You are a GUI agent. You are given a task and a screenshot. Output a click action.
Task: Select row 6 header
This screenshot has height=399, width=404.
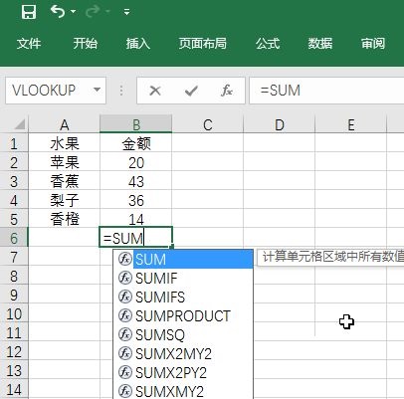pos(14,238)
